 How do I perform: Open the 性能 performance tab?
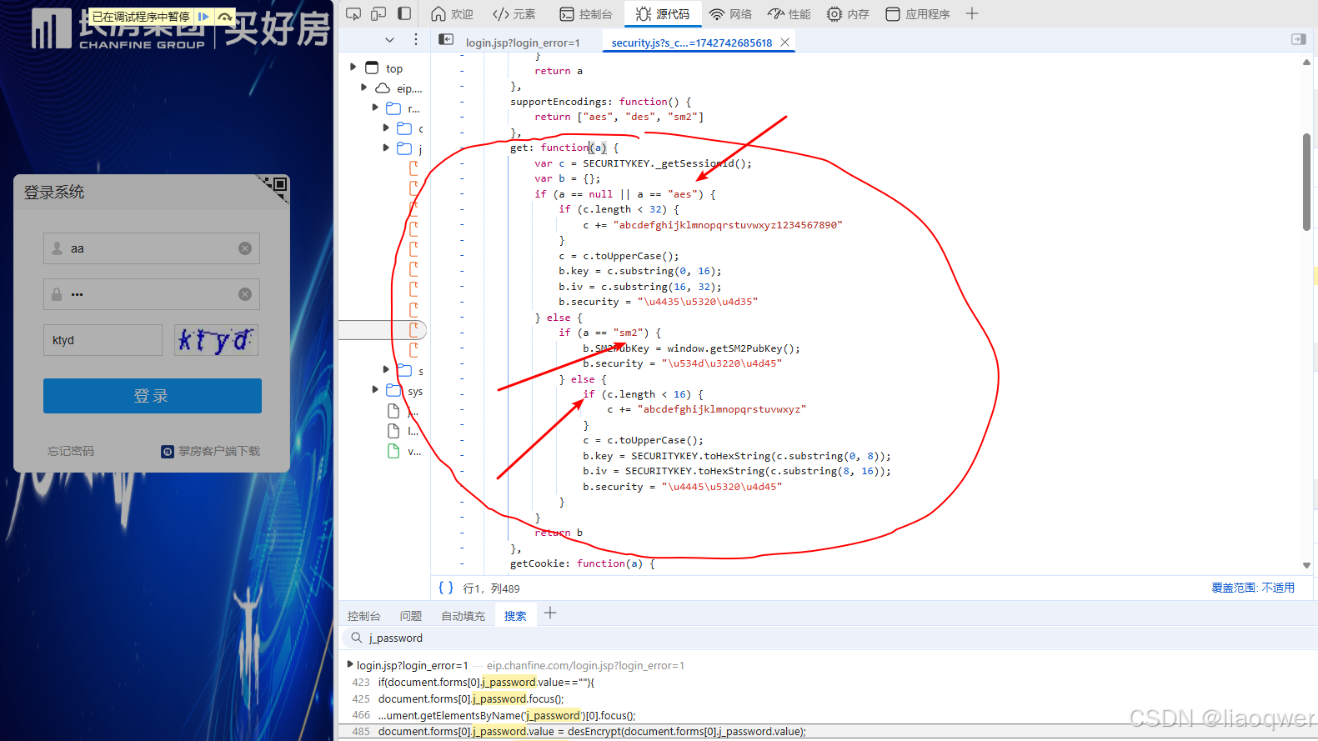789,14
